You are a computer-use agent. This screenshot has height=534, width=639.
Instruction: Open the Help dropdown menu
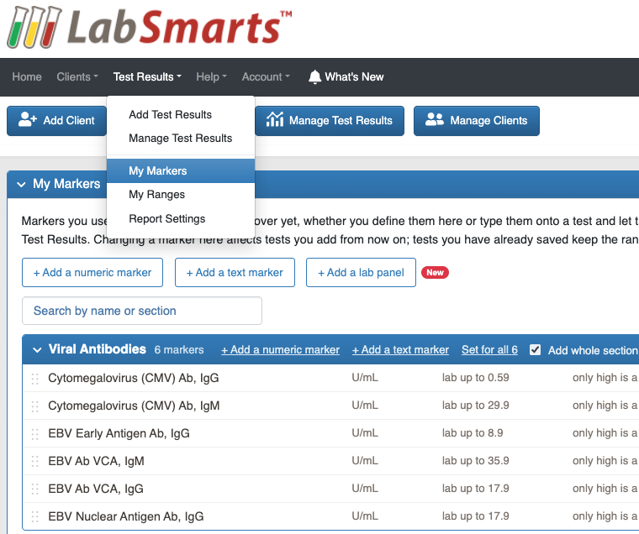tap(211, 76)
